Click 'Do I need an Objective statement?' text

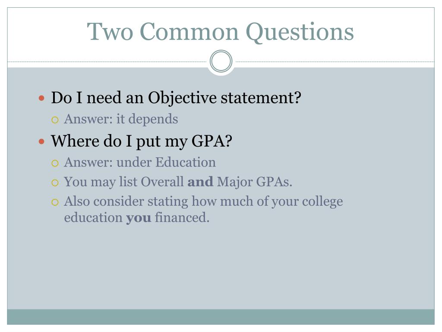(x=176, y=98)
